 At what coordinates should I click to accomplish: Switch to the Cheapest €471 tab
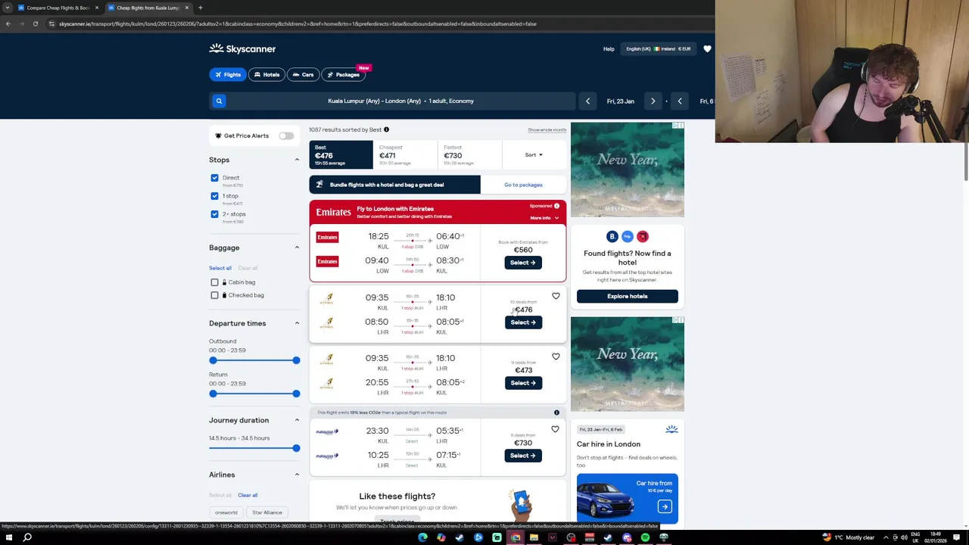click(x=405, y=154)
